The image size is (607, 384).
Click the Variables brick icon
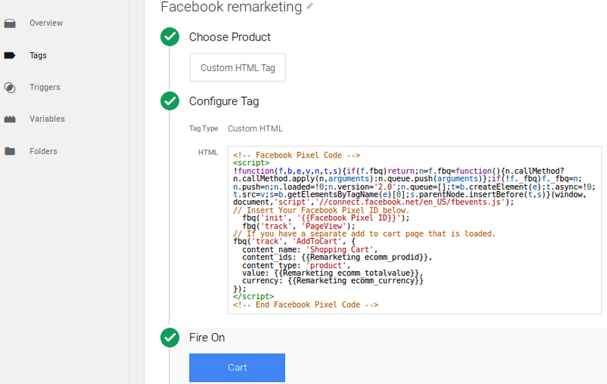click(x=10, y=119)
